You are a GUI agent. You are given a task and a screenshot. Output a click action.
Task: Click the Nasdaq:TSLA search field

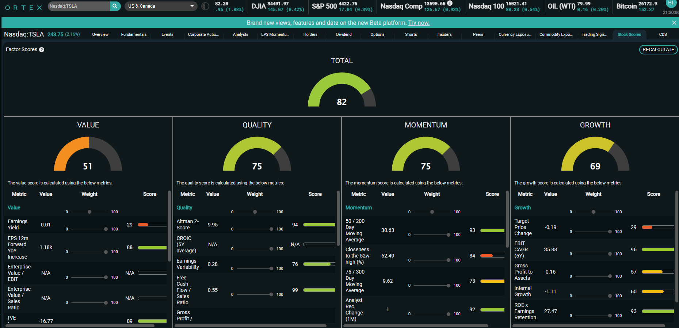[79, 6]
